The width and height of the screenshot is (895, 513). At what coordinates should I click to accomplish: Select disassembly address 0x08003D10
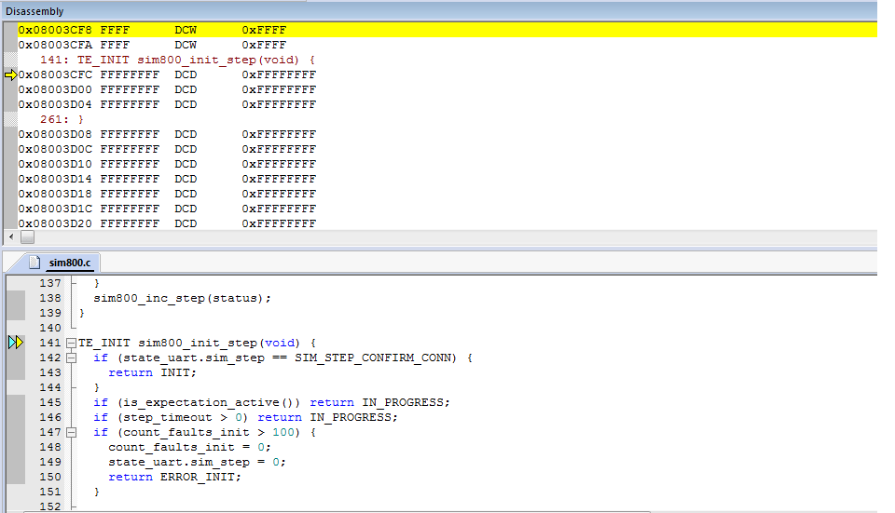(x=55, y=164)
